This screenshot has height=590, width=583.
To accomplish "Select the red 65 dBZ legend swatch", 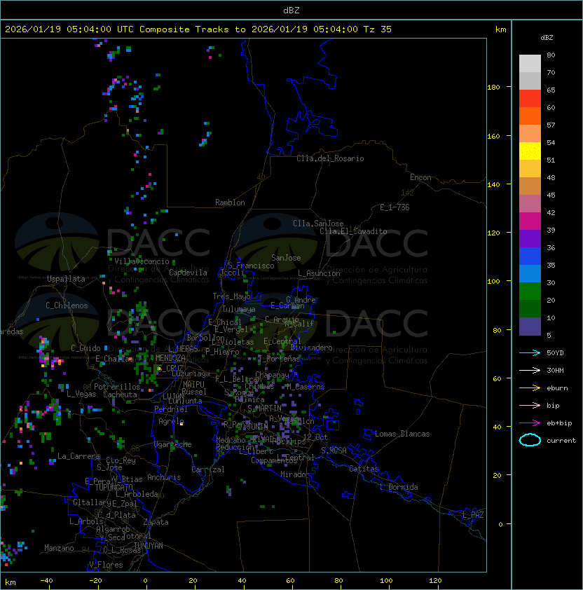I will coord(530,99).
